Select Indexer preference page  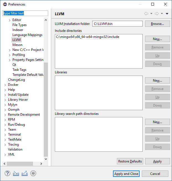tap(18, 30)
